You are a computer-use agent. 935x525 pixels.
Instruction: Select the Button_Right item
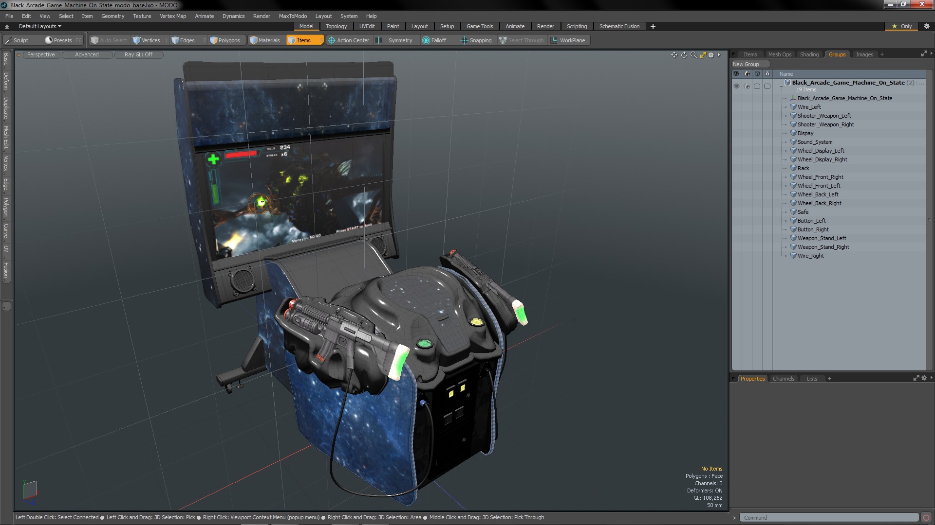point(813,229)
